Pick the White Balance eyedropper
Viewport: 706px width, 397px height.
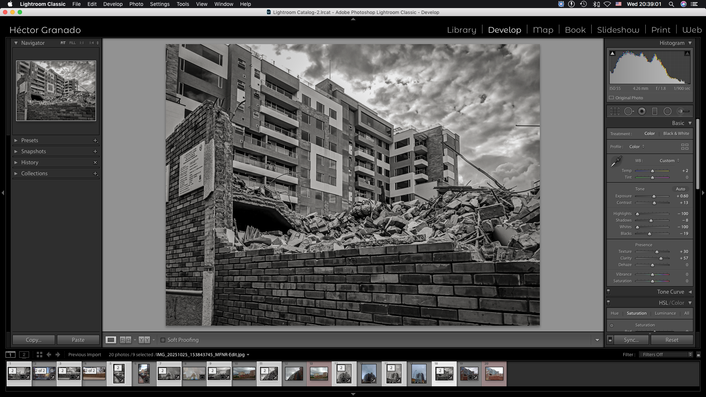616,161
